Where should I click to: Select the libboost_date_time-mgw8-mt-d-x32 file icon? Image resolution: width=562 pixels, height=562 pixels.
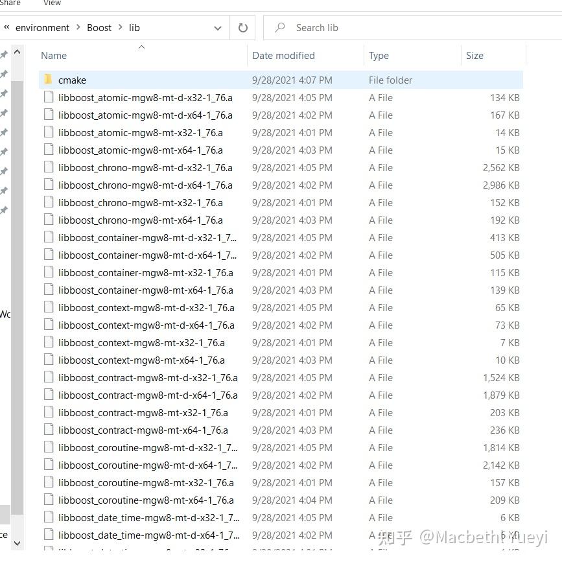[x=49, y=517]
